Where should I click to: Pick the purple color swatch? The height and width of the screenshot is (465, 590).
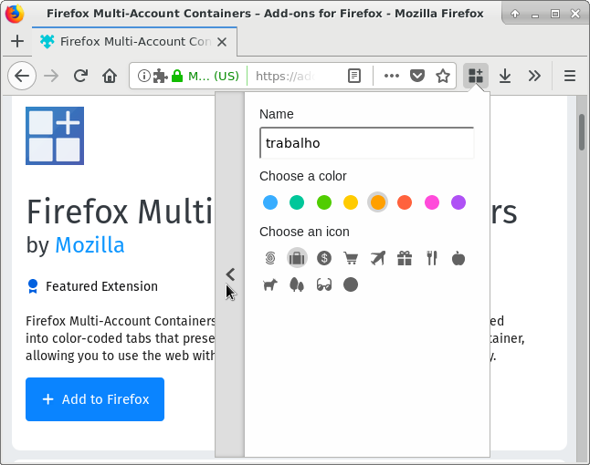pos(458,202)
